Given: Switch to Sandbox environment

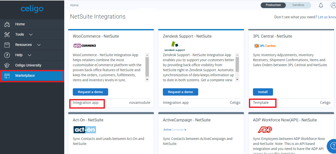Looking at the screenshot, I should tap(298, 5).
